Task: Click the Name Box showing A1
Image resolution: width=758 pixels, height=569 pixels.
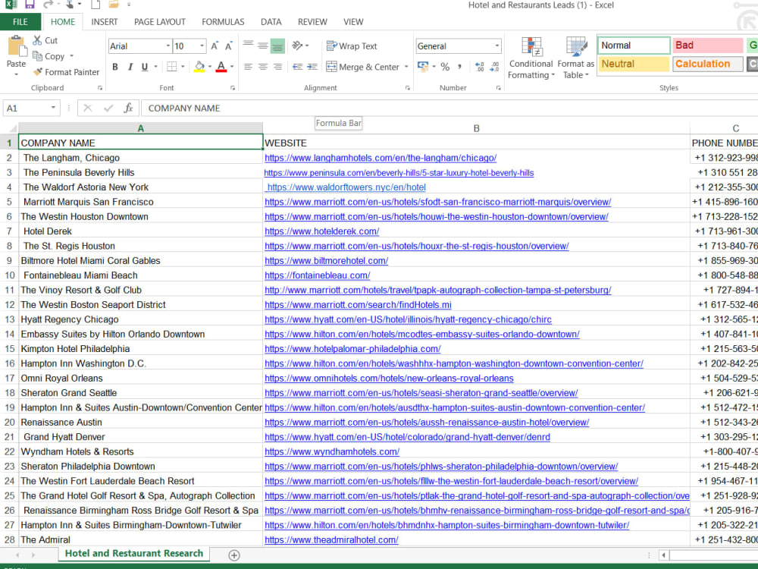Action: point(27,108)
